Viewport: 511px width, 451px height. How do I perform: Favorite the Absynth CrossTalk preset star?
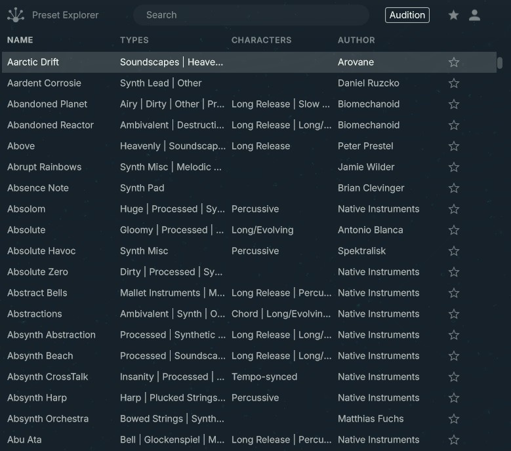(454, 377)
